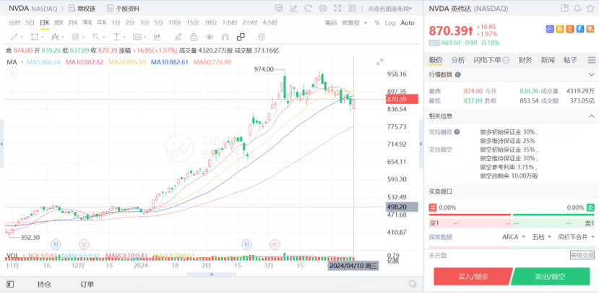Click the purple badge icon

(x=549, y=29)
